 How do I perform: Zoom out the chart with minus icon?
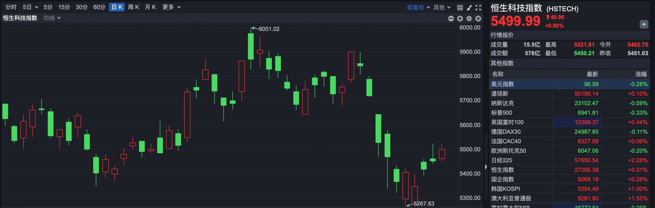click(x=451, y=19)
